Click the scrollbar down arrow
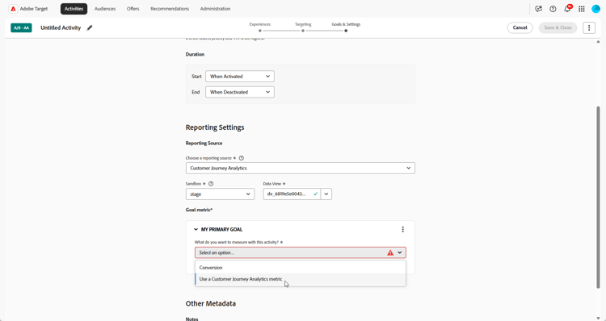The image size is (606, 321). 598,319
